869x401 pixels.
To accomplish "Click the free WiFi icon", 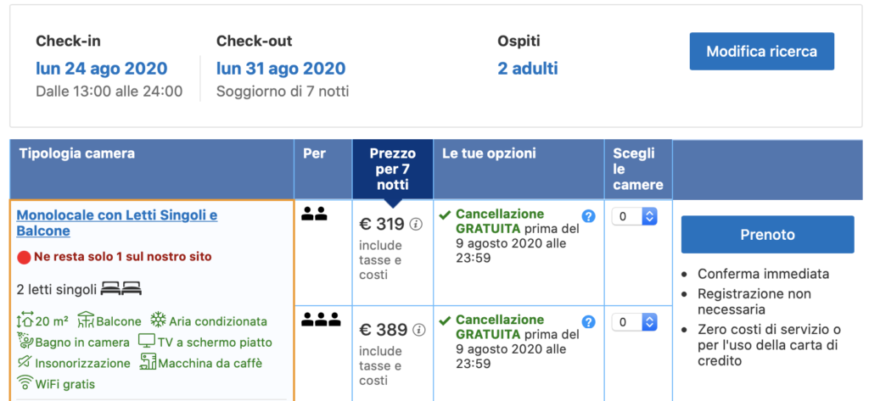I will click(x=25, y=383).
